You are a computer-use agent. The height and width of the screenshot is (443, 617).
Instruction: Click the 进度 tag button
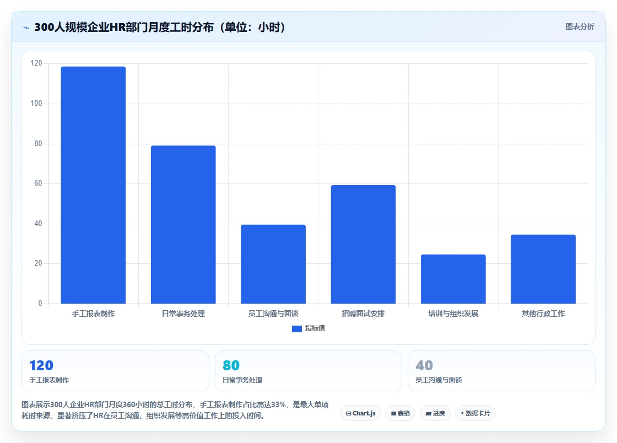(x=435, y=413)
